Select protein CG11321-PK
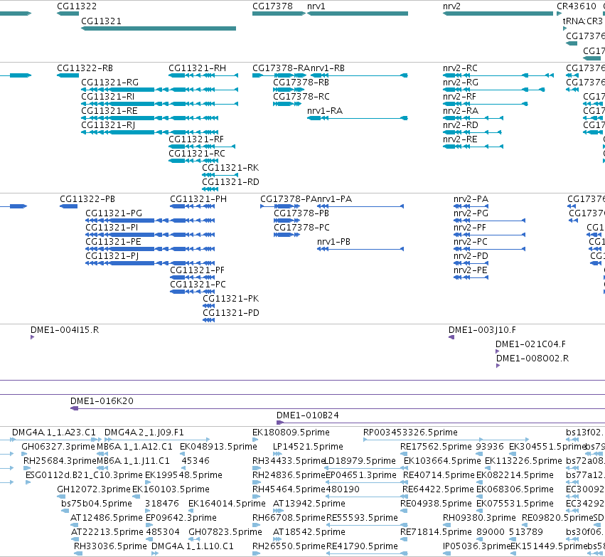This screenshot has height=557, width=605. 209,306
